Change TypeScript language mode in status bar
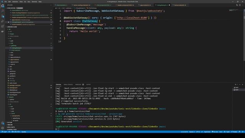The width and height of the screenshot is (245, 138). pyautogui.click(x=207, y=132)
